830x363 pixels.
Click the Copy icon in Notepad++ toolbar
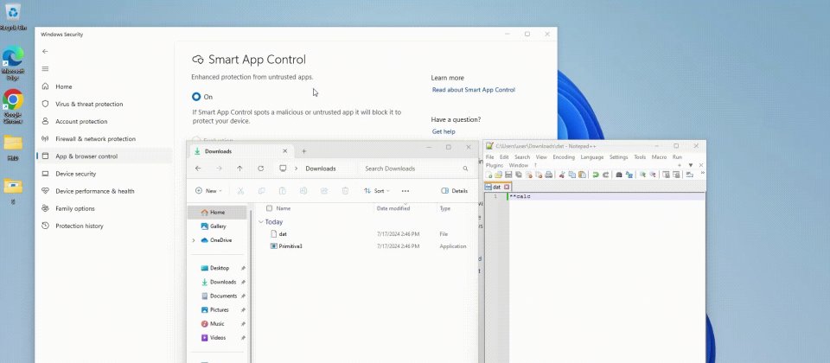(x=572, y=175)
